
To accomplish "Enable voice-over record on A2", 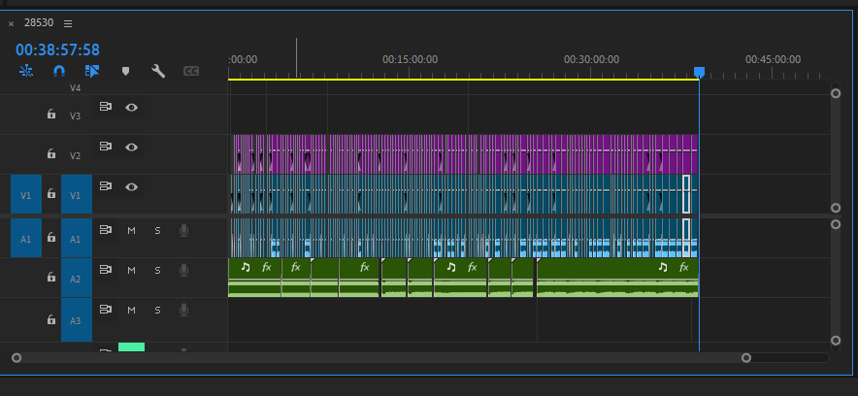I will coord(183,270).
